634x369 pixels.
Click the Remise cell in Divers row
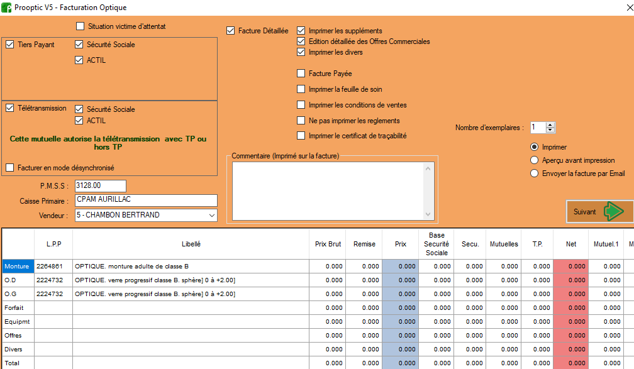pos(364,349)
